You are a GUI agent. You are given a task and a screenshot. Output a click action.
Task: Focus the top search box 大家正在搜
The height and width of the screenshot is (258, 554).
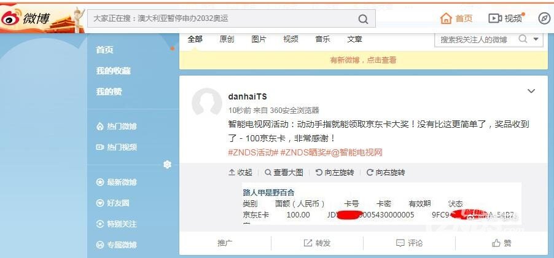coord(232,18)
